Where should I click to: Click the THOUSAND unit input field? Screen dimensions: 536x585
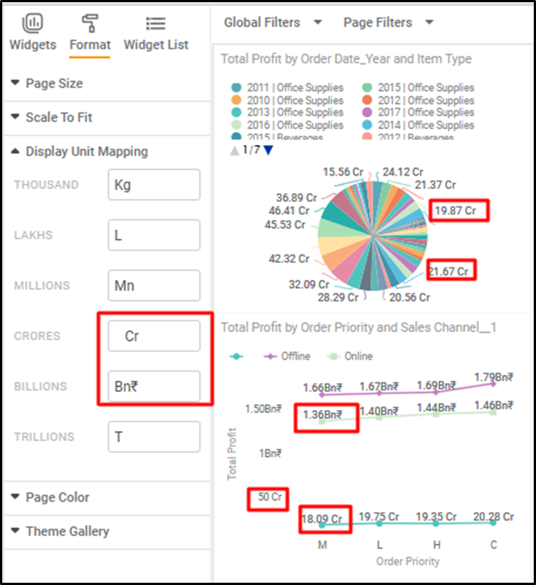154,185
